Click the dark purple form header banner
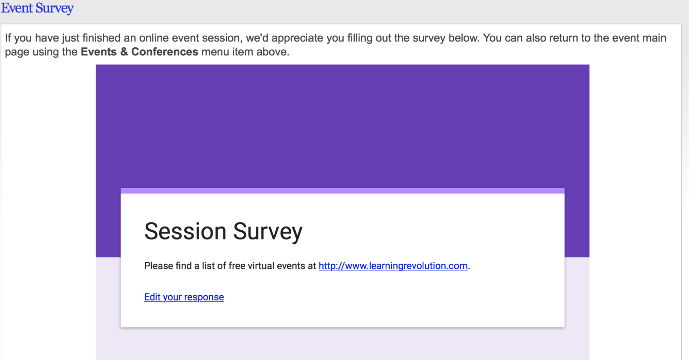Screen dimensions: 697x360 (x=342, y=126)
